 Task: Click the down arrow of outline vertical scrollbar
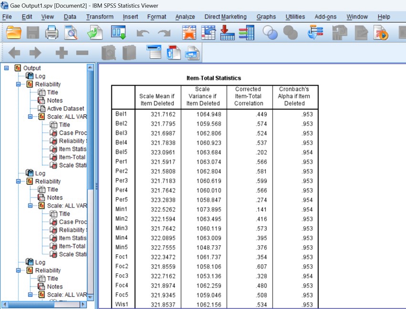pyautogui.click(x=90, y=298)
